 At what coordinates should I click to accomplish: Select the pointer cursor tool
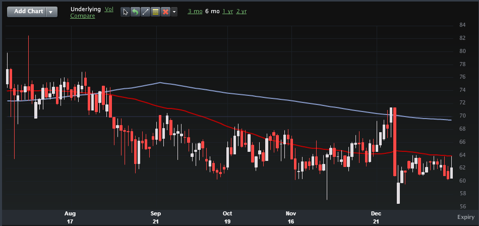pyautogui.click(x=126, y=12)
